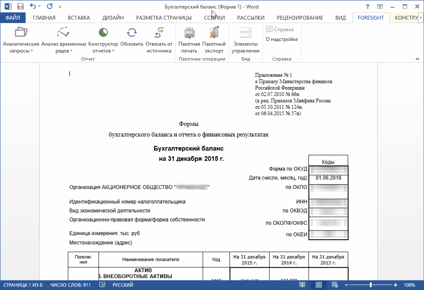Click the proofing errors book icon
This screenshot has width=424, height=290.
click(x=102, y=285)
